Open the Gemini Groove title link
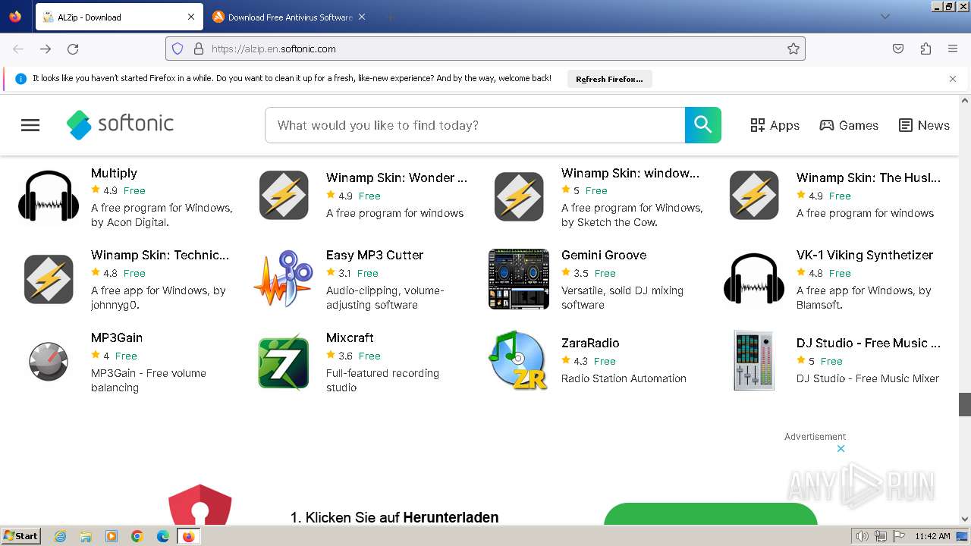 604,255
